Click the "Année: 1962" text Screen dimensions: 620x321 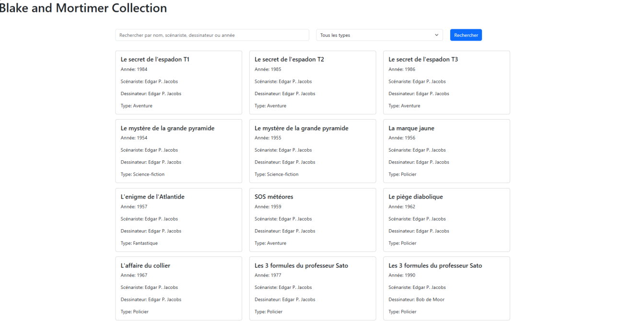[402, 207]
